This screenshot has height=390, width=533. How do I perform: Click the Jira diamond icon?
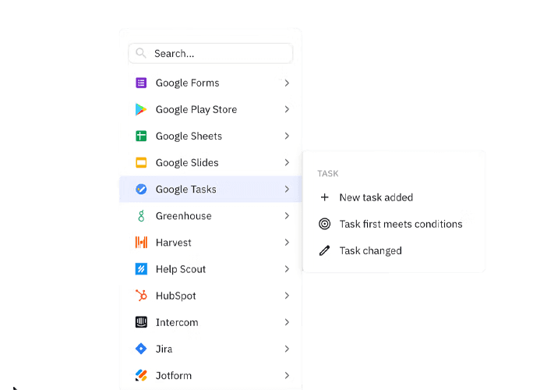point(141,349)
